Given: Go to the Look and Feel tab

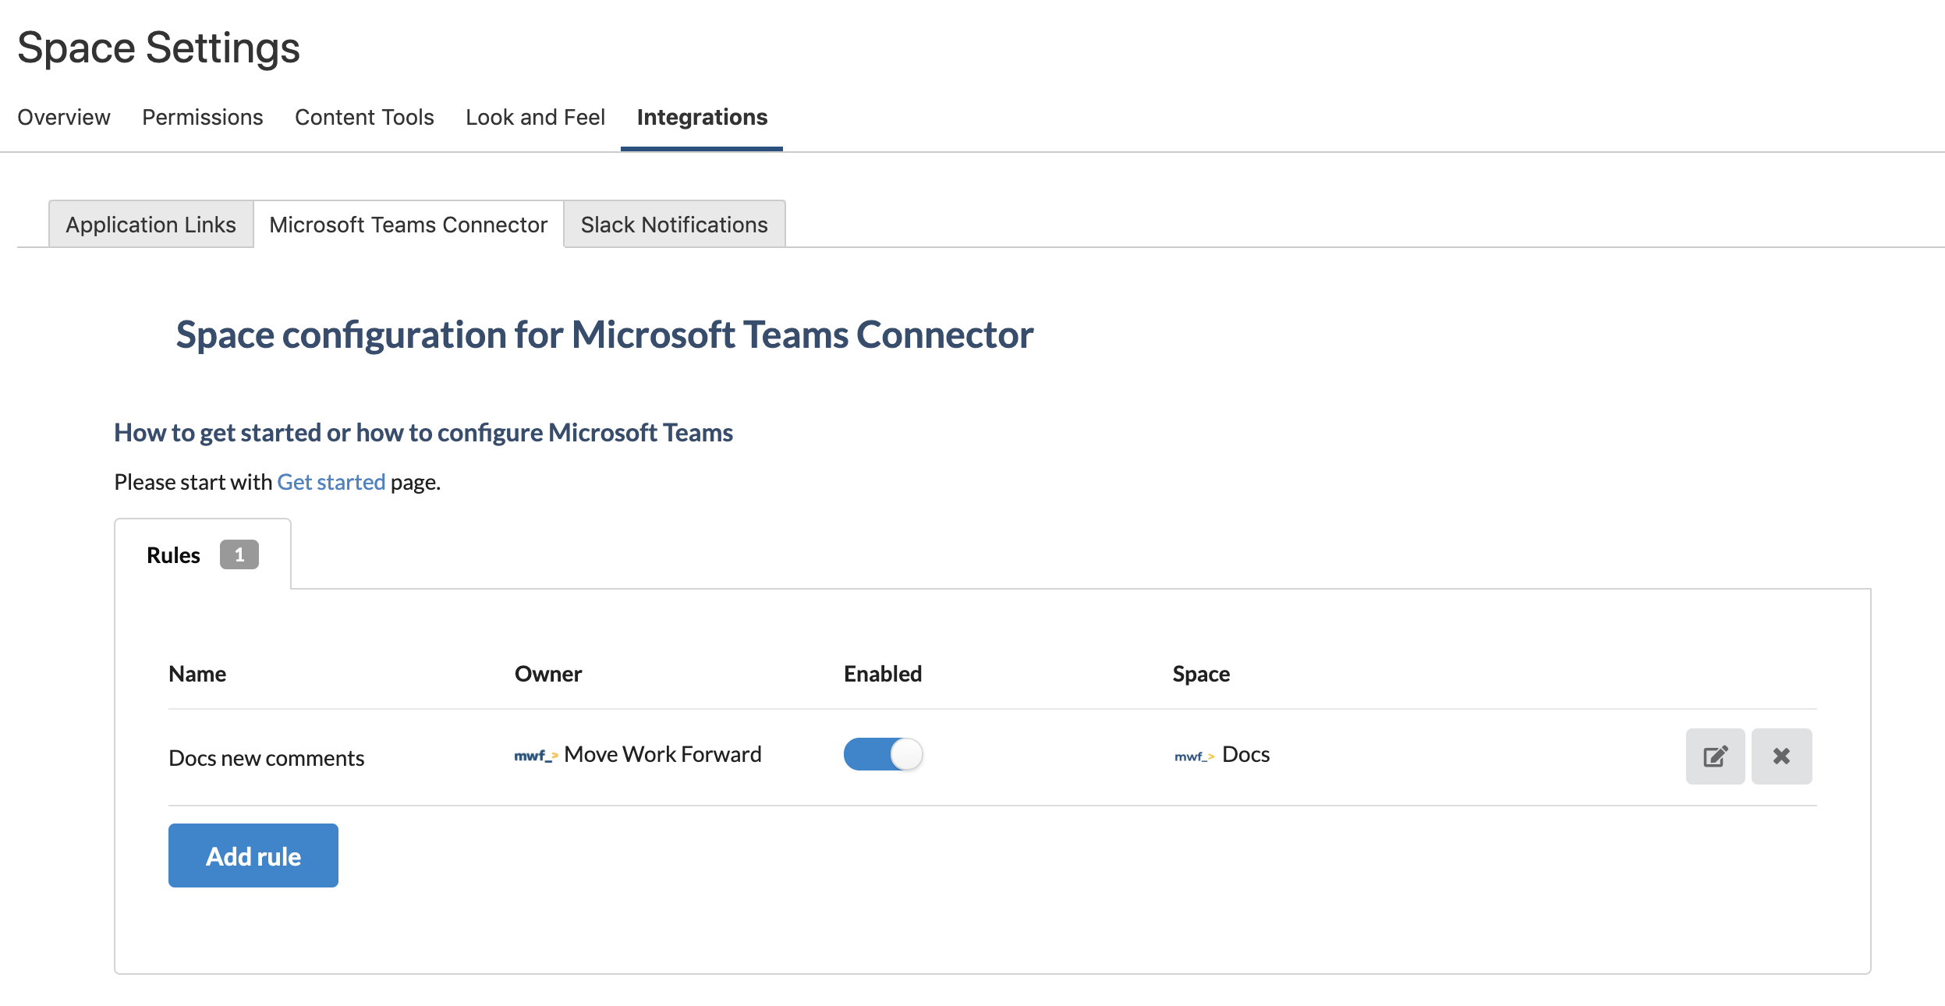Looking at the screenshot, I should (x=535, y=117).
